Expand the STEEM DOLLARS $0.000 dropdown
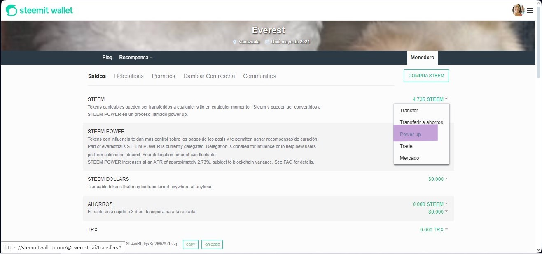 click(x=438, y=179)
